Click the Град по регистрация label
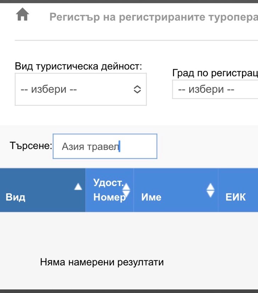 pyautogui.click(x=215, y=73)
